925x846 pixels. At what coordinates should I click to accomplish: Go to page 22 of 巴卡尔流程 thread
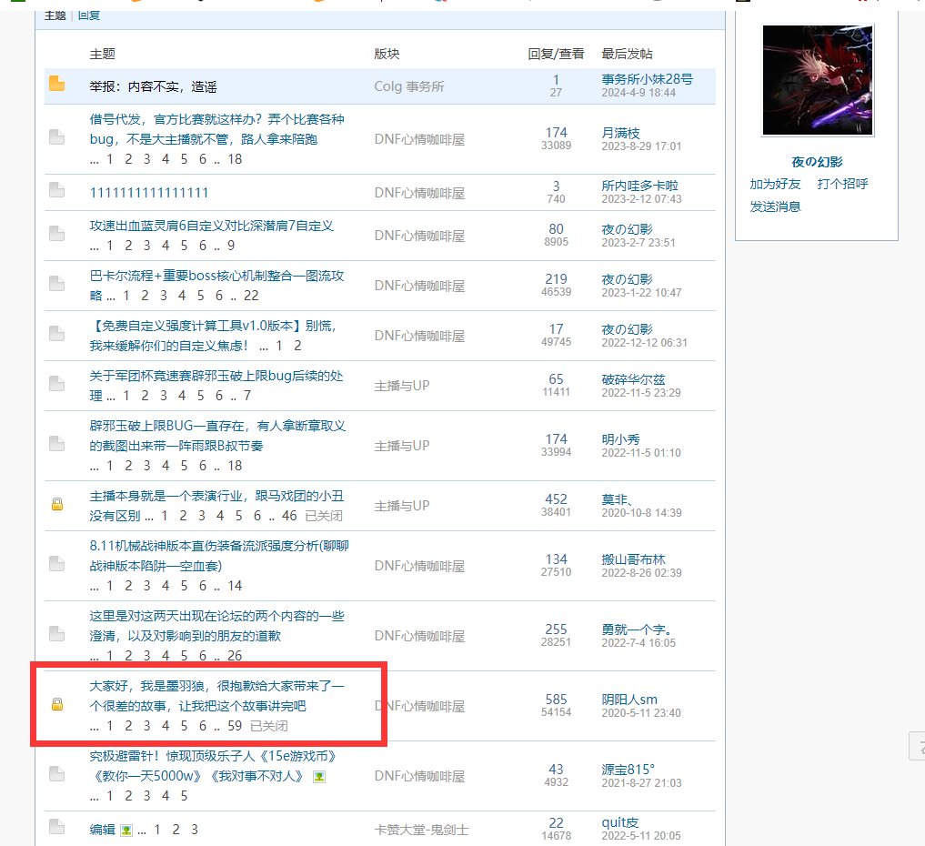[x=251, y=296]
